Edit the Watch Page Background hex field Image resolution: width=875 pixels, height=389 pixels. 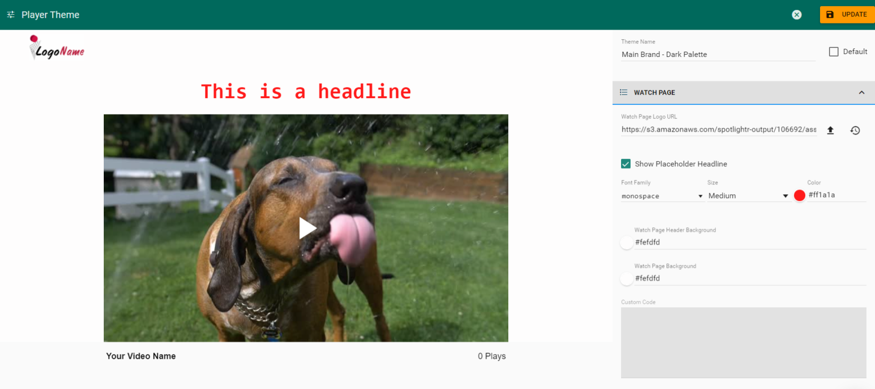click(x=750, y=278)
